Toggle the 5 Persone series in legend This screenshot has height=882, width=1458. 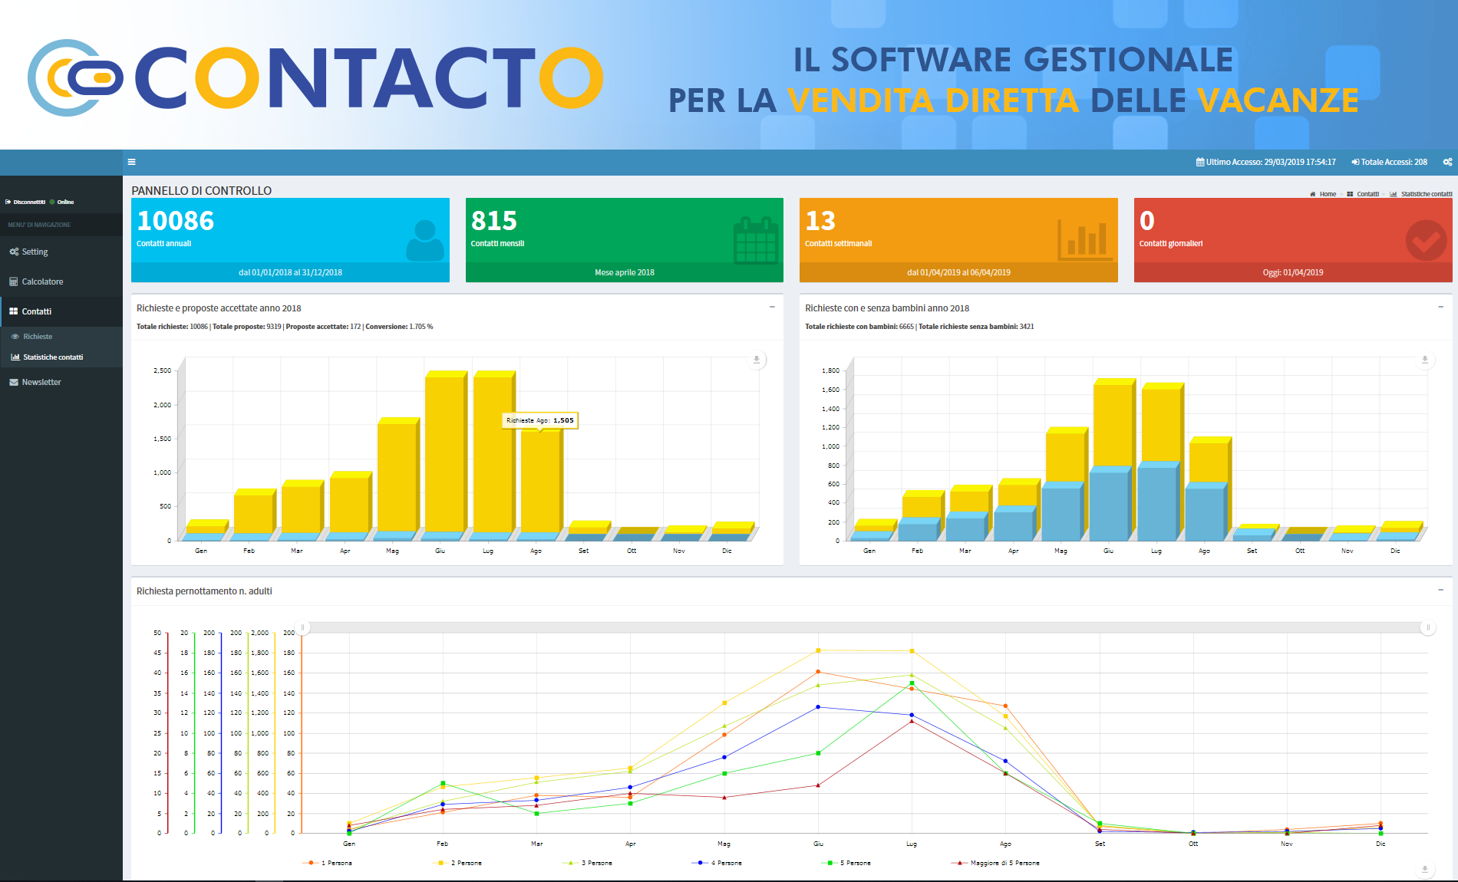pyautogui.click(x=847, y=863)
